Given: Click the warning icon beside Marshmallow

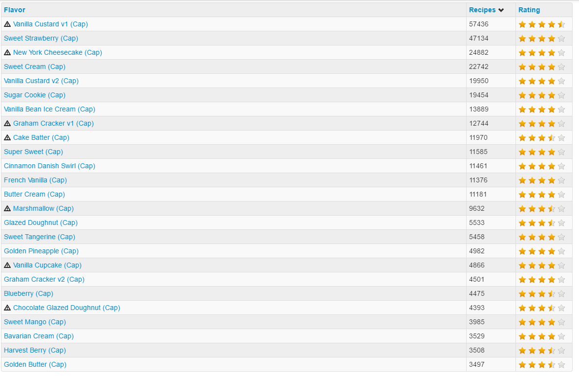Looking at the screenshot, I should [7, 209].
